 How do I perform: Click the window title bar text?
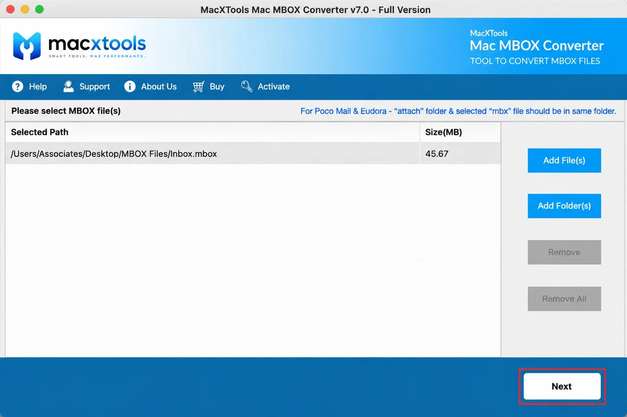(x=315, y=10)
